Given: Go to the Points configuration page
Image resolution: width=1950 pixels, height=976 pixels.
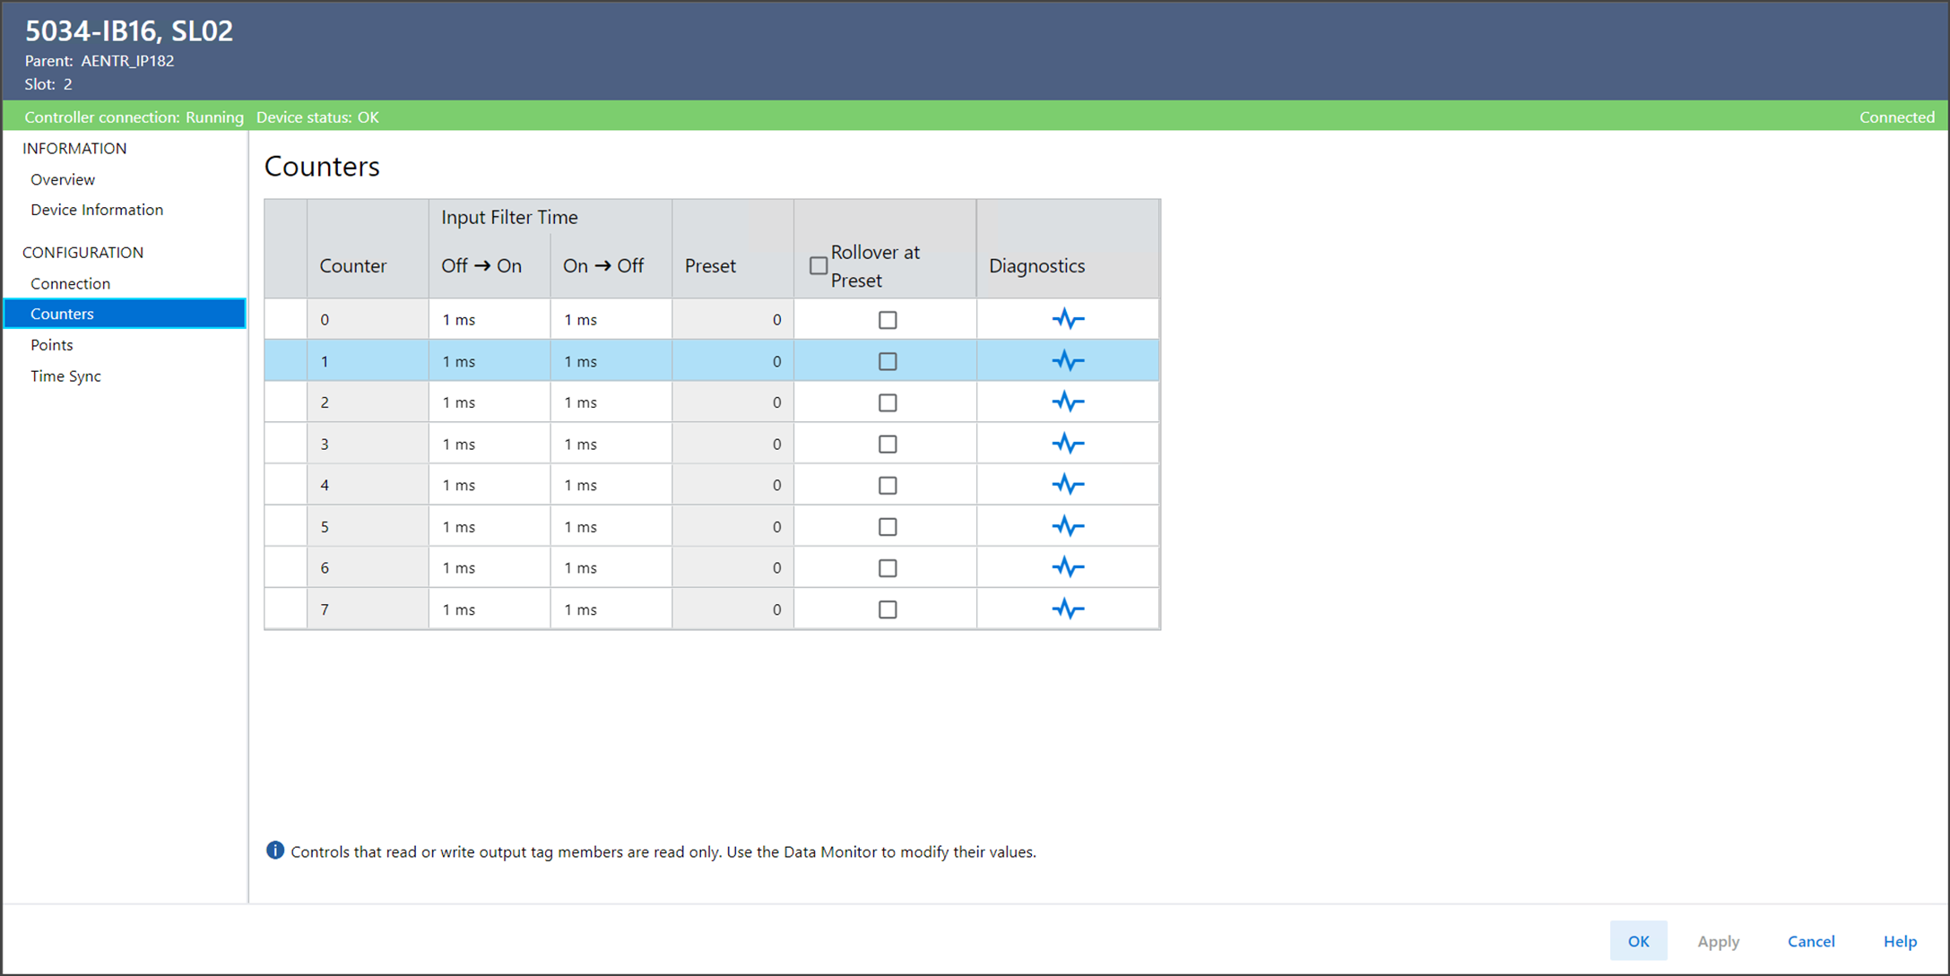Looking at the screenshot, I should click(x=52, y=345).
